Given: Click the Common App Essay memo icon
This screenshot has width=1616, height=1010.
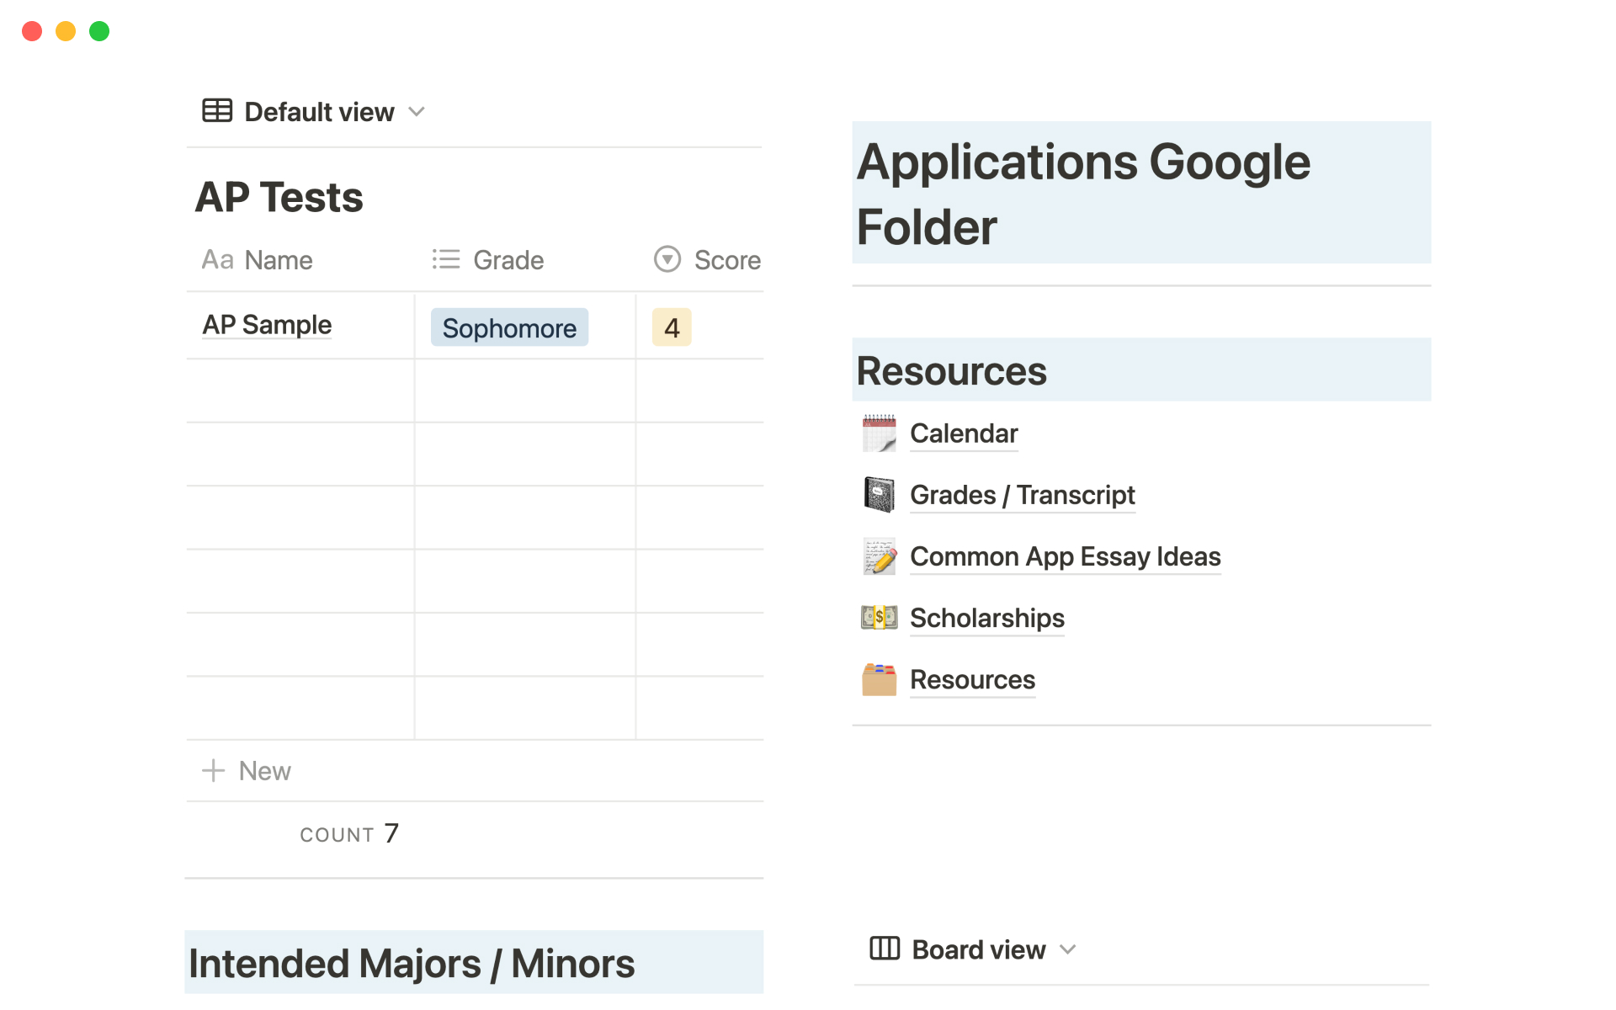Looking at the screenshot, I should [879, 556].
